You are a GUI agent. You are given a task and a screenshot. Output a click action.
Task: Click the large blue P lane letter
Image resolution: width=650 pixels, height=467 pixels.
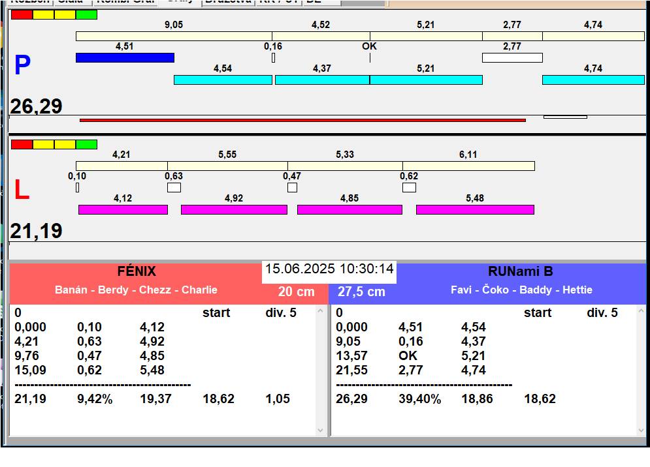coord(22,65)
